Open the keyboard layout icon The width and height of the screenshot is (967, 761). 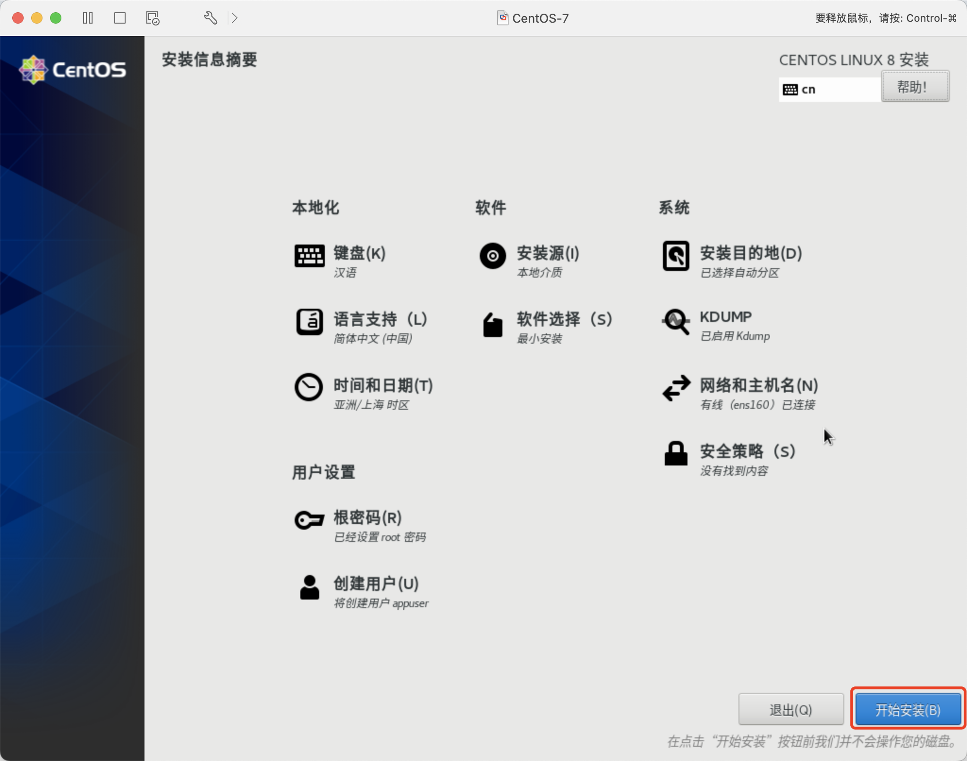[x=309, y=256]
